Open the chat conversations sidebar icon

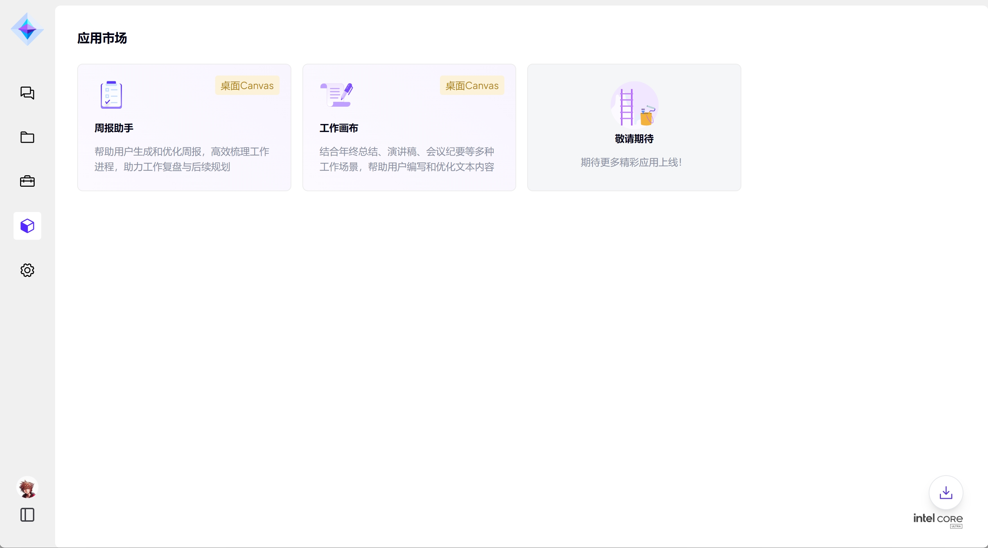coord(27,93)
